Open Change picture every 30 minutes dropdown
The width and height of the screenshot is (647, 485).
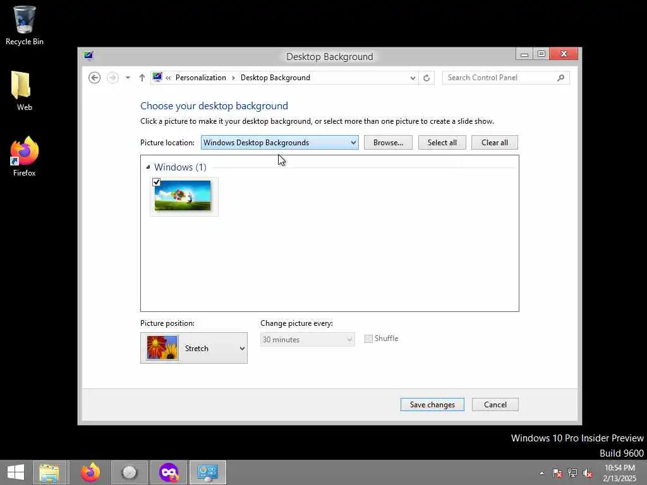coord(308,339)
